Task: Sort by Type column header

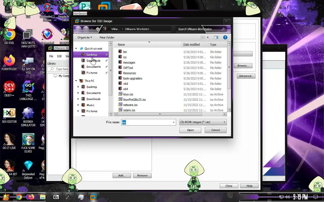Action: (217, 44)
